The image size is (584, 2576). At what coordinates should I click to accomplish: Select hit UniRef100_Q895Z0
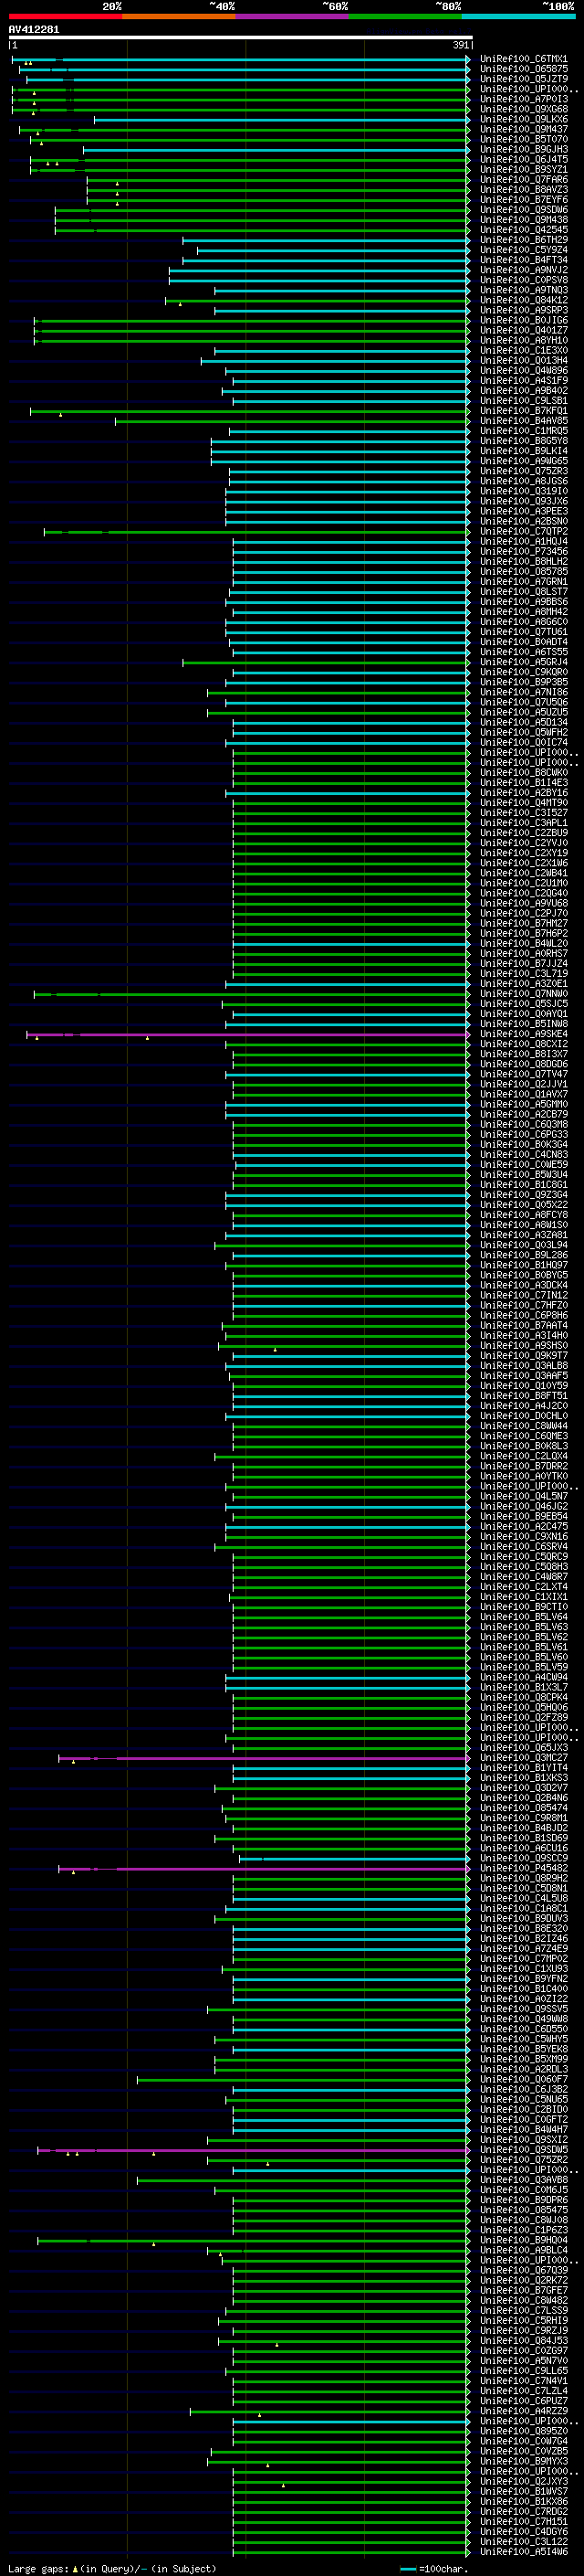pos(524,2431)
